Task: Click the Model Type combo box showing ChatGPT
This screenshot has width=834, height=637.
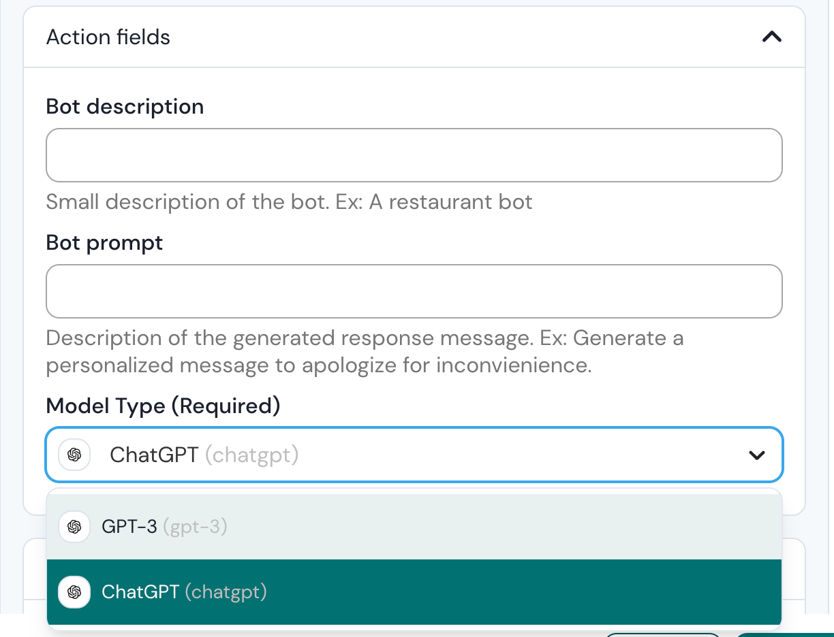Action: coord(409,455)
